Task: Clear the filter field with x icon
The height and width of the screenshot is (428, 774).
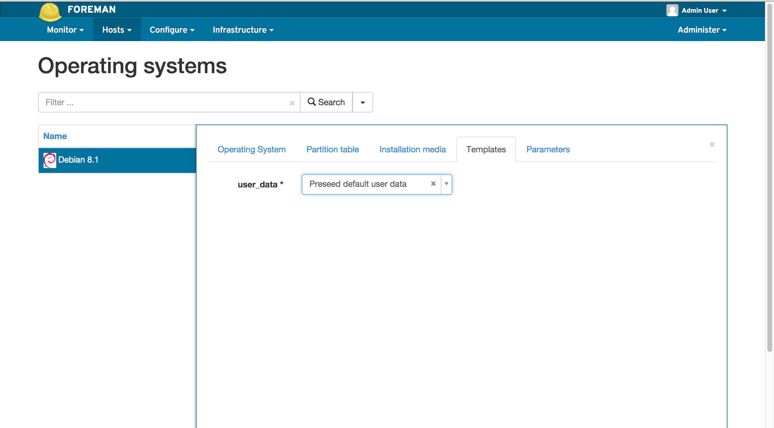Action: 292,103
